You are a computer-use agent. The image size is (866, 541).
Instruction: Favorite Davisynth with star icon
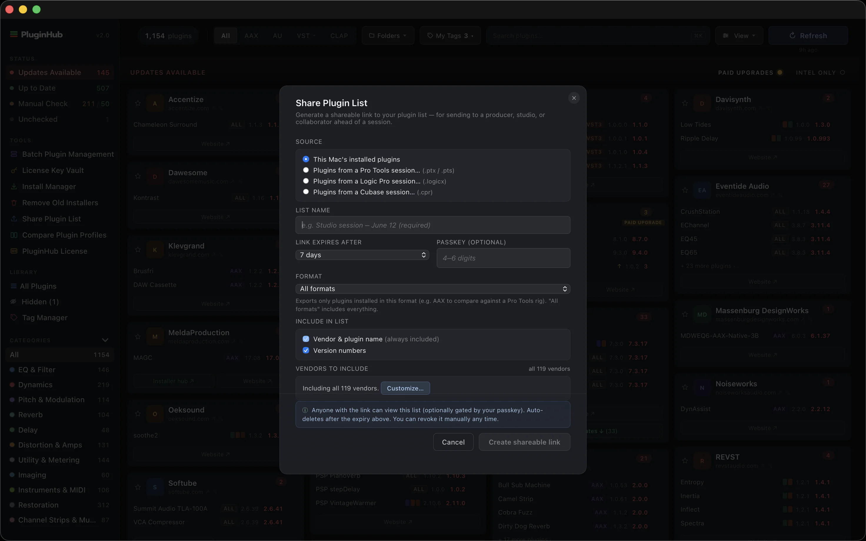(685, 103)
